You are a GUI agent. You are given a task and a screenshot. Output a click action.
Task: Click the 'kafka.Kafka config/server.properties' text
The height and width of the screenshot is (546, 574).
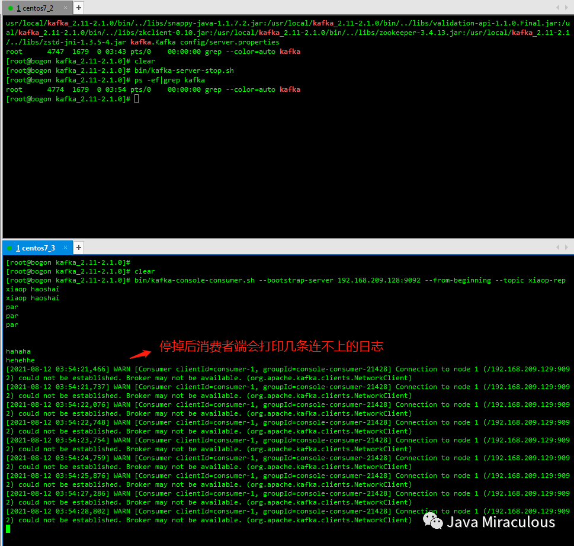(205, 42)
